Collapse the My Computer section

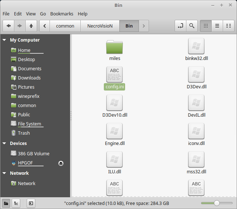pyautogui.click(x=4, y=40)
